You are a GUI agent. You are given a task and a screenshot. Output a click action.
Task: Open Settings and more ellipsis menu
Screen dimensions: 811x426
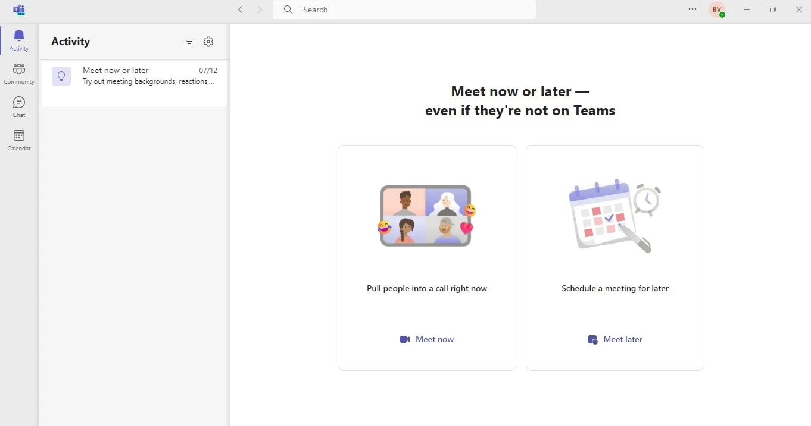(x=692, y=10)
